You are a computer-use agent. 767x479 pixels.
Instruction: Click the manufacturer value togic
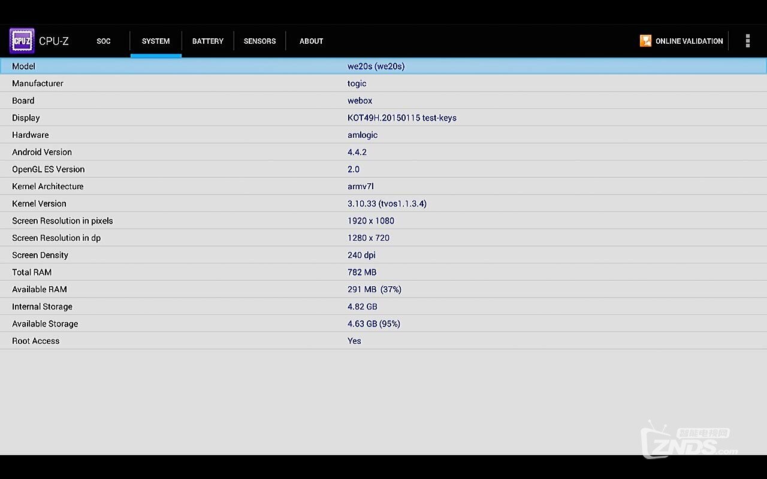click(357, 84)
